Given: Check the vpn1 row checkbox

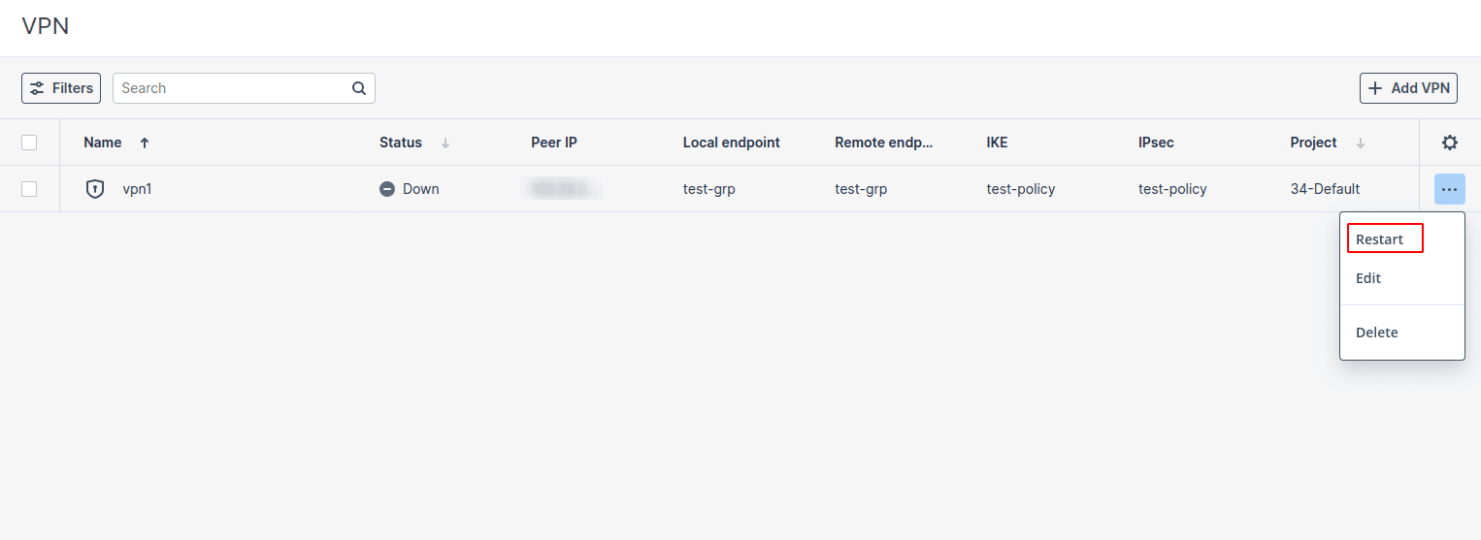Looking at the screenshot, I should (x=29, y=189).
